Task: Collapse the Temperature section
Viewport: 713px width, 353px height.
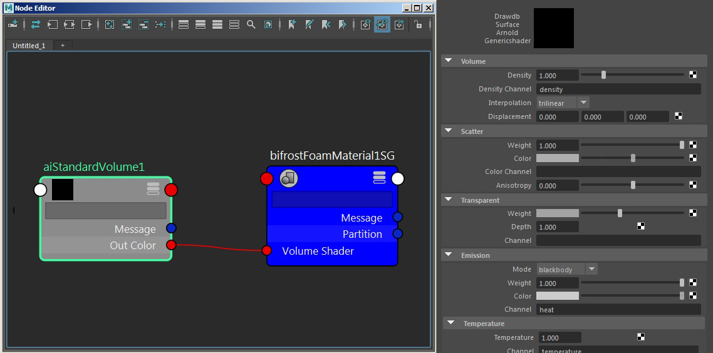Action: pos(450,323)
